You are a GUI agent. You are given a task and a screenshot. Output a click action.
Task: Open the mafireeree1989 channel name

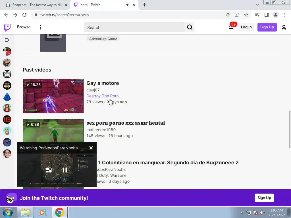click(101, 130)
